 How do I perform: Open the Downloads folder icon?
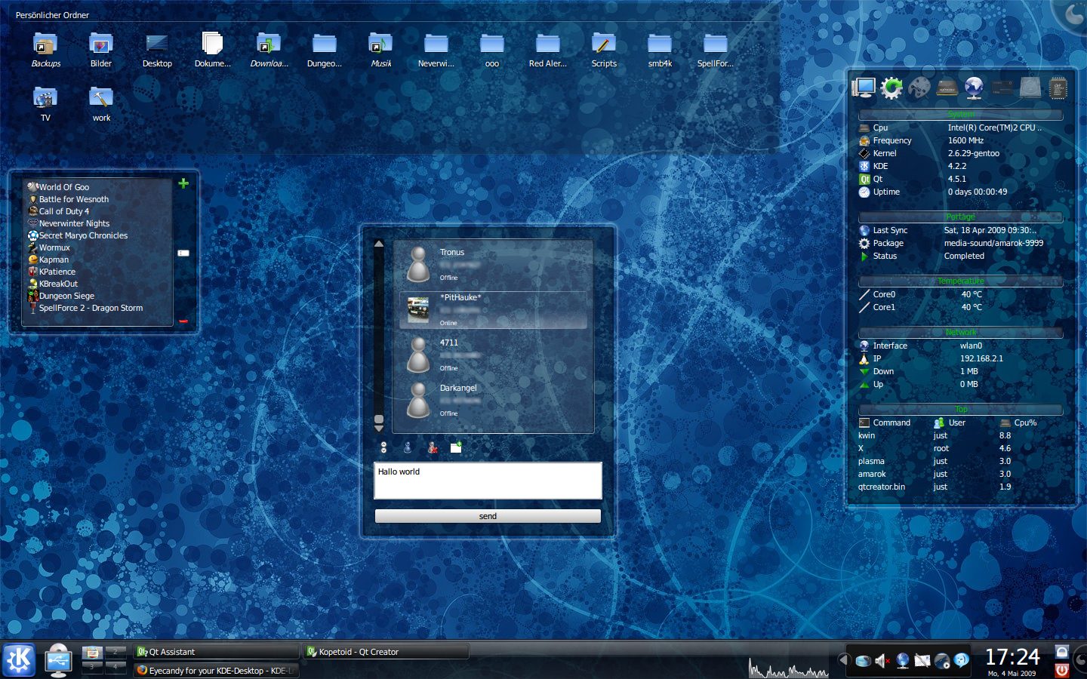269,45
